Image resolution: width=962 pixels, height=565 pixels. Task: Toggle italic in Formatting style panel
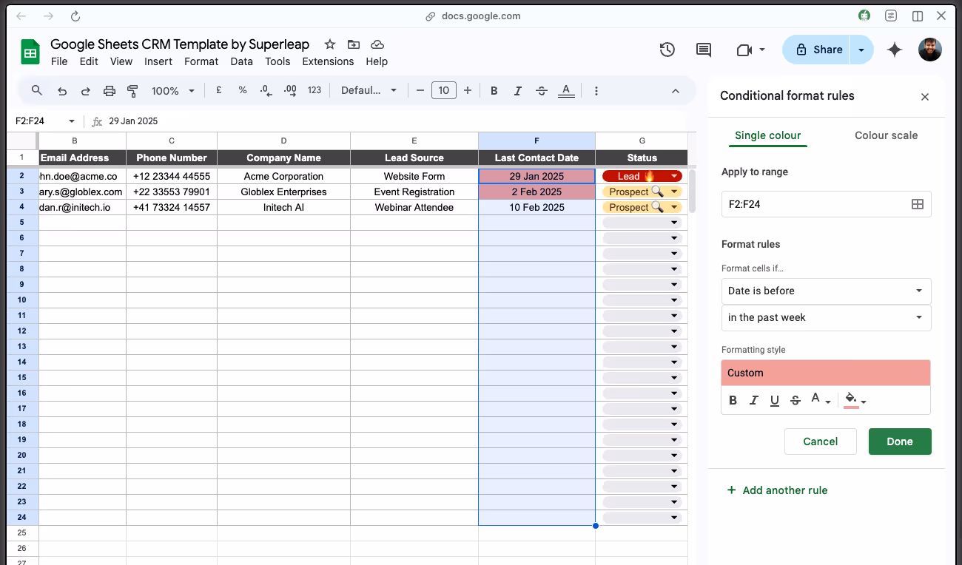coord(754,400)
